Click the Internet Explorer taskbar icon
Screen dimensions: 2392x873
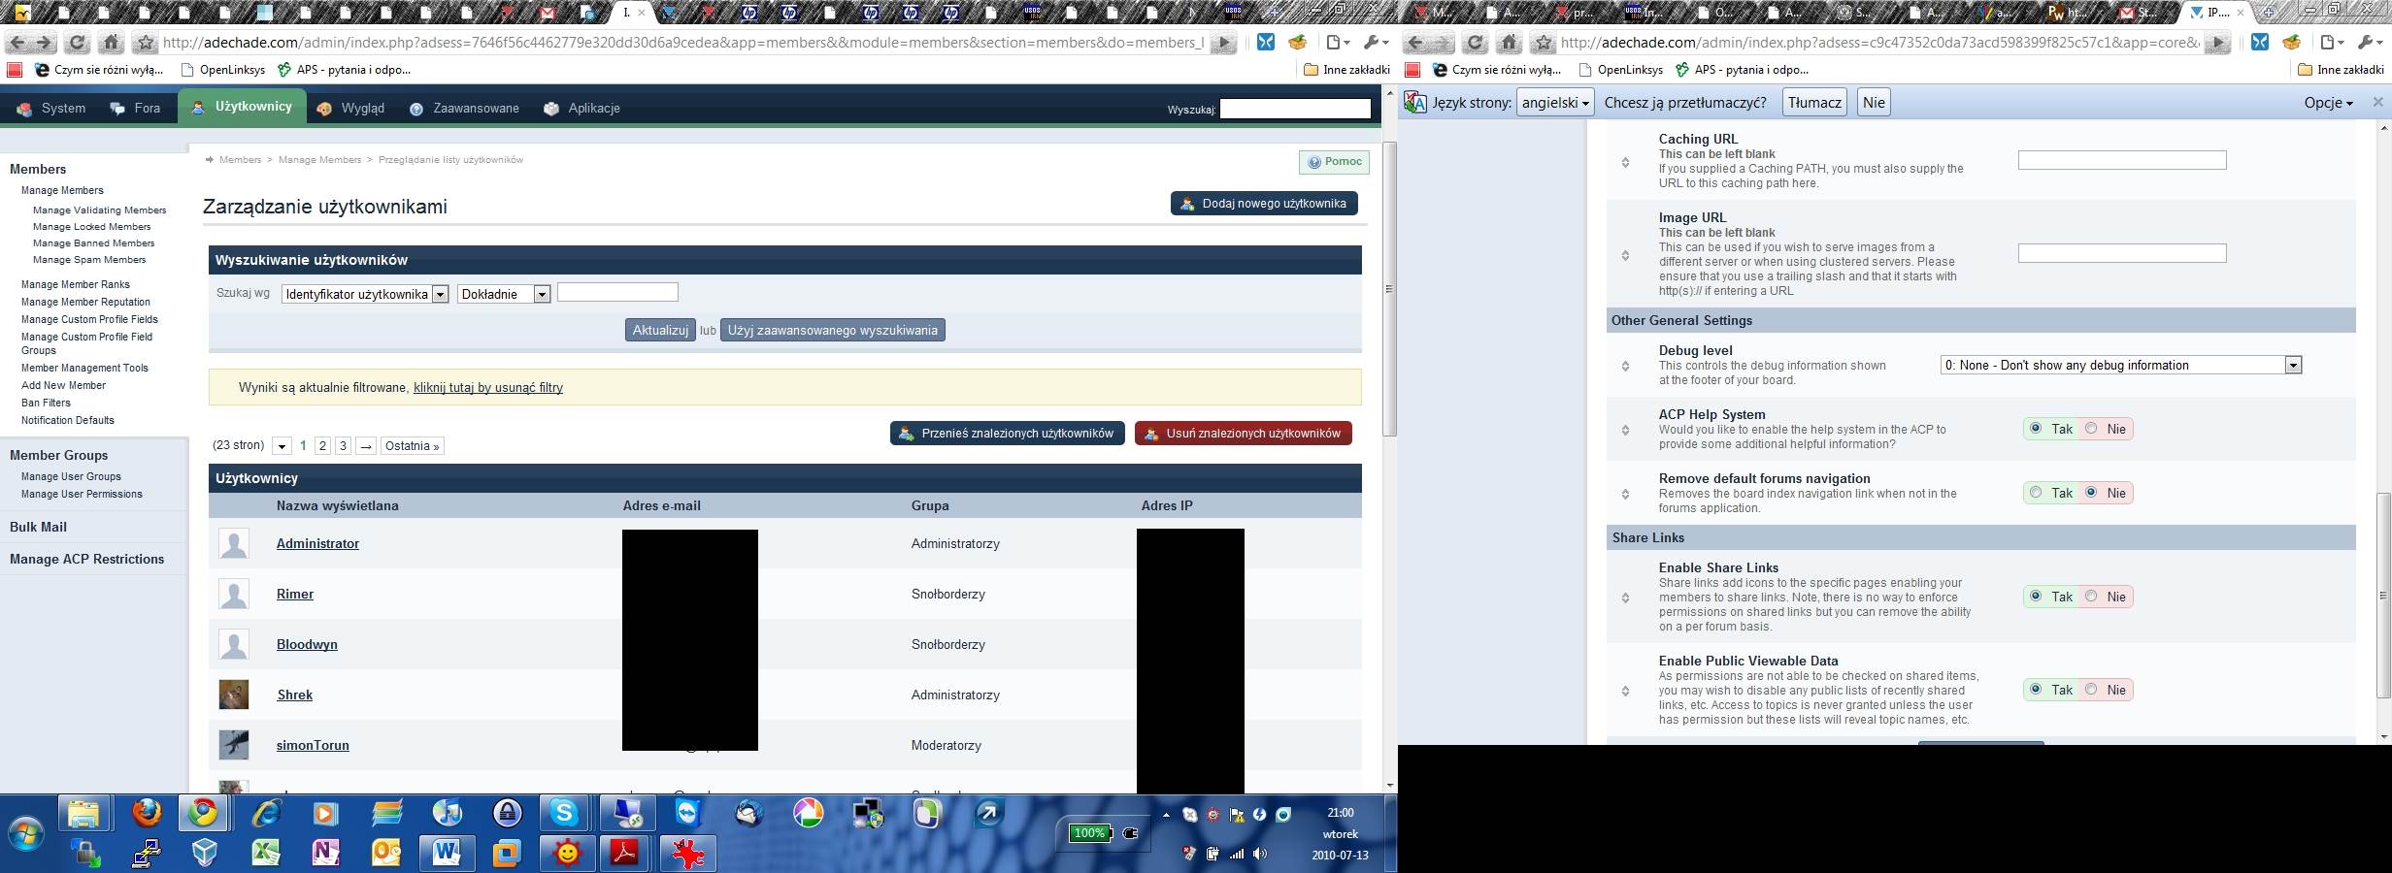coord(266,813)
